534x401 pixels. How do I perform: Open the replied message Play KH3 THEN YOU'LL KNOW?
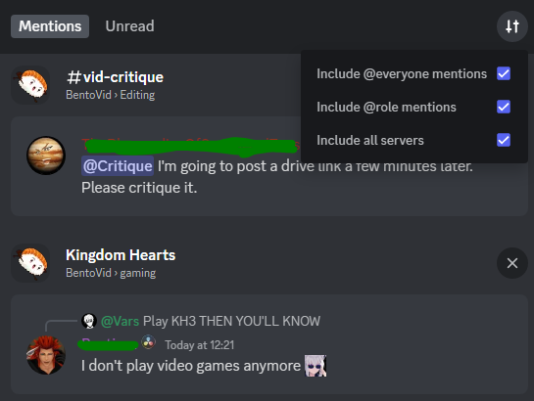(231, 321)
